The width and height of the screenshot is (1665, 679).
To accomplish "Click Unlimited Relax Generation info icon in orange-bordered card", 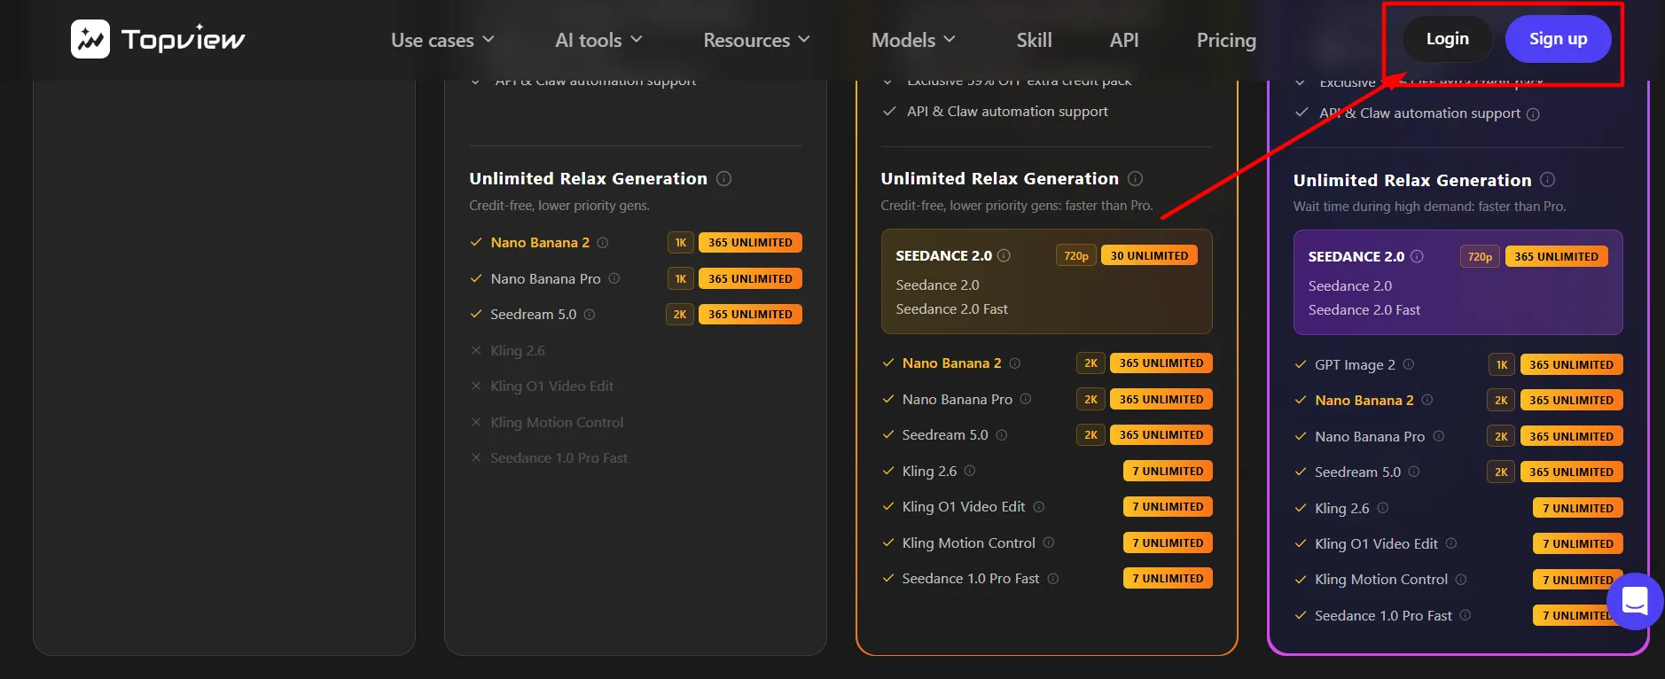I will click(x=1135, y=178).
